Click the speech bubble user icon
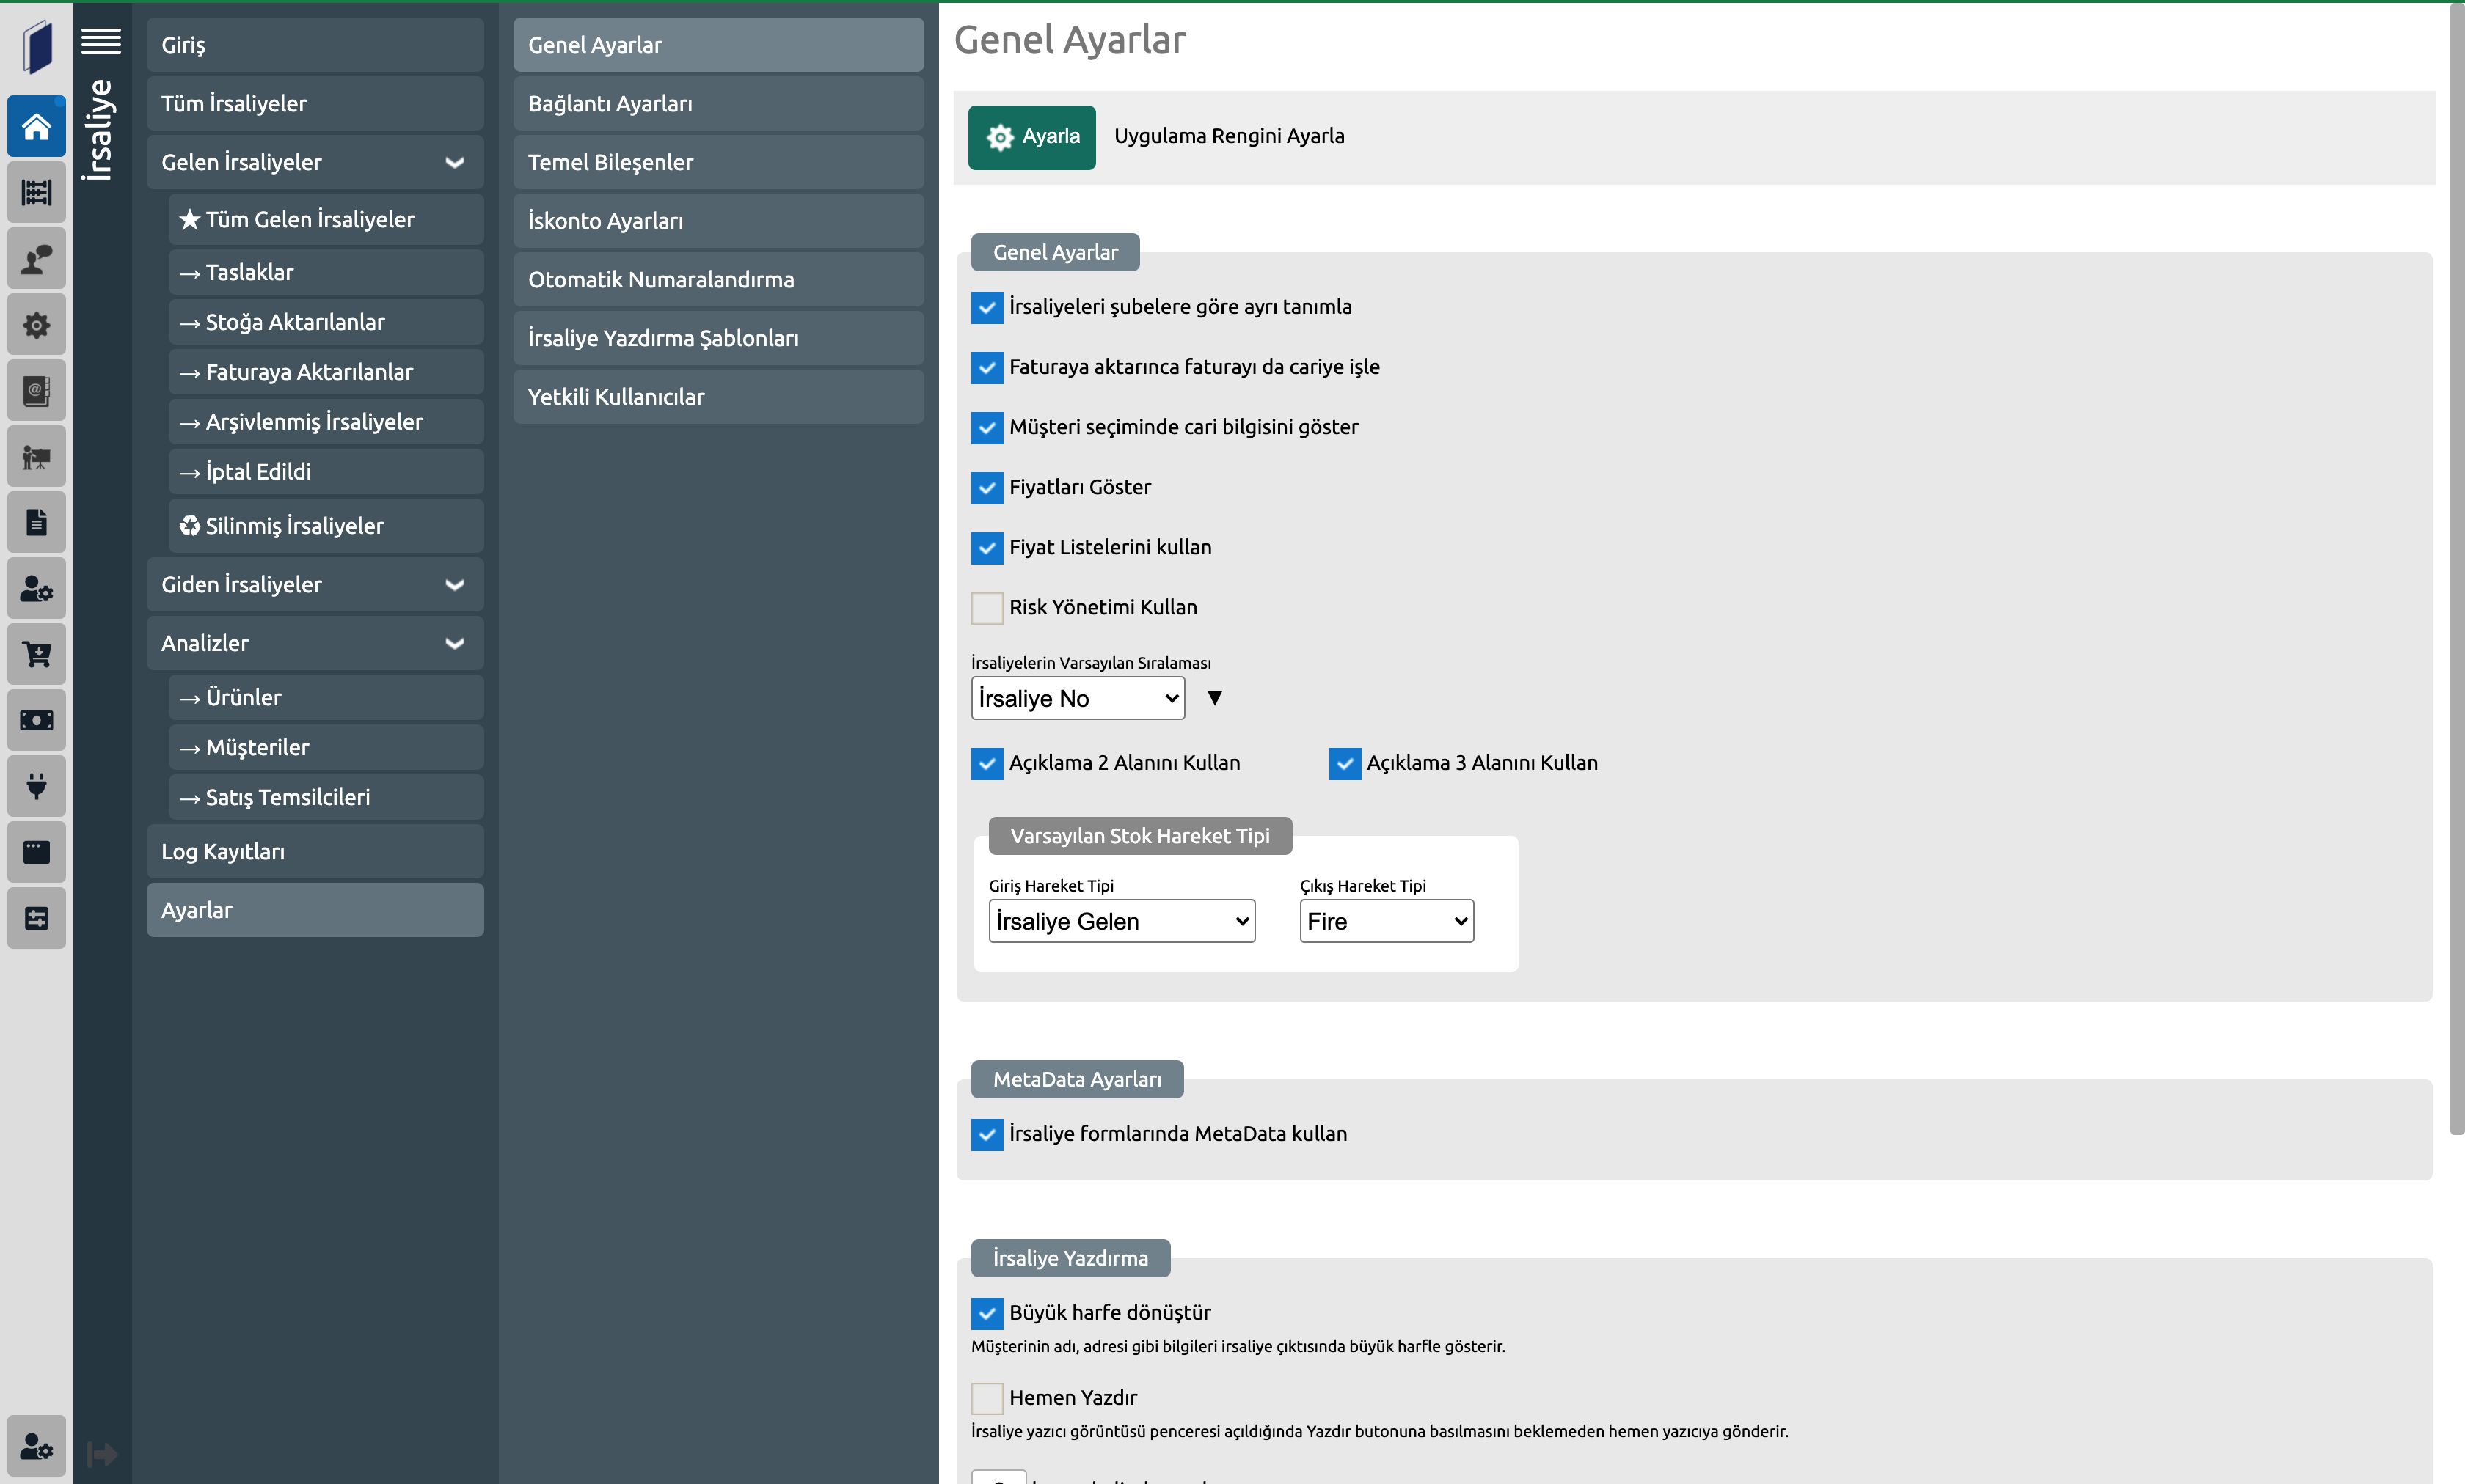2465x1484 pixels. tap(37, 259)
